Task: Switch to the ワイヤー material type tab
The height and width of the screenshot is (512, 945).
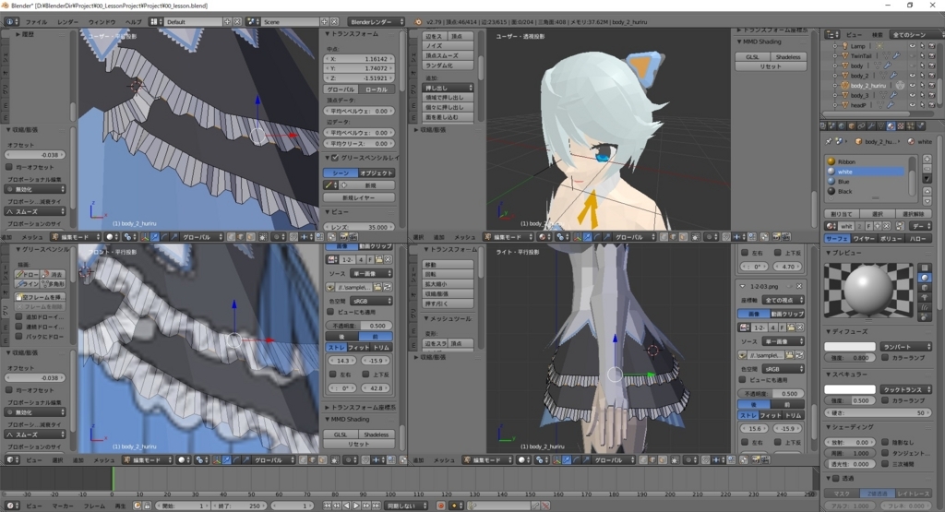Action: pos(863,239)
